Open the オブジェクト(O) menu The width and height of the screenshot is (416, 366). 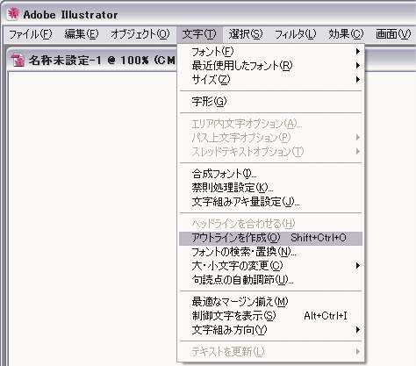(x=140, y=34)
